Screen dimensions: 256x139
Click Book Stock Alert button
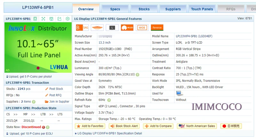[x=124, y=126]
